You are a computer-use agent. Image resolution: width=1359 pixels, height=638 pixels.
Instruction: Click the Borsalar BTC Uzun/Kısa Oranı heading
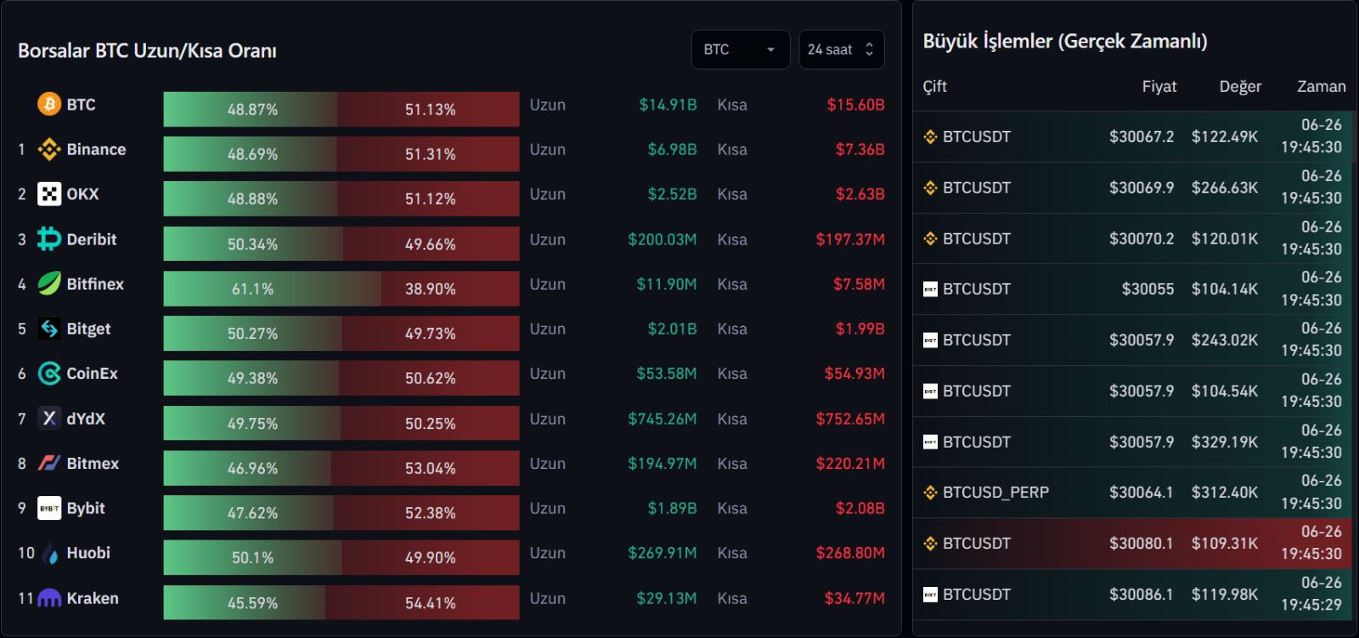coord(147,51)
